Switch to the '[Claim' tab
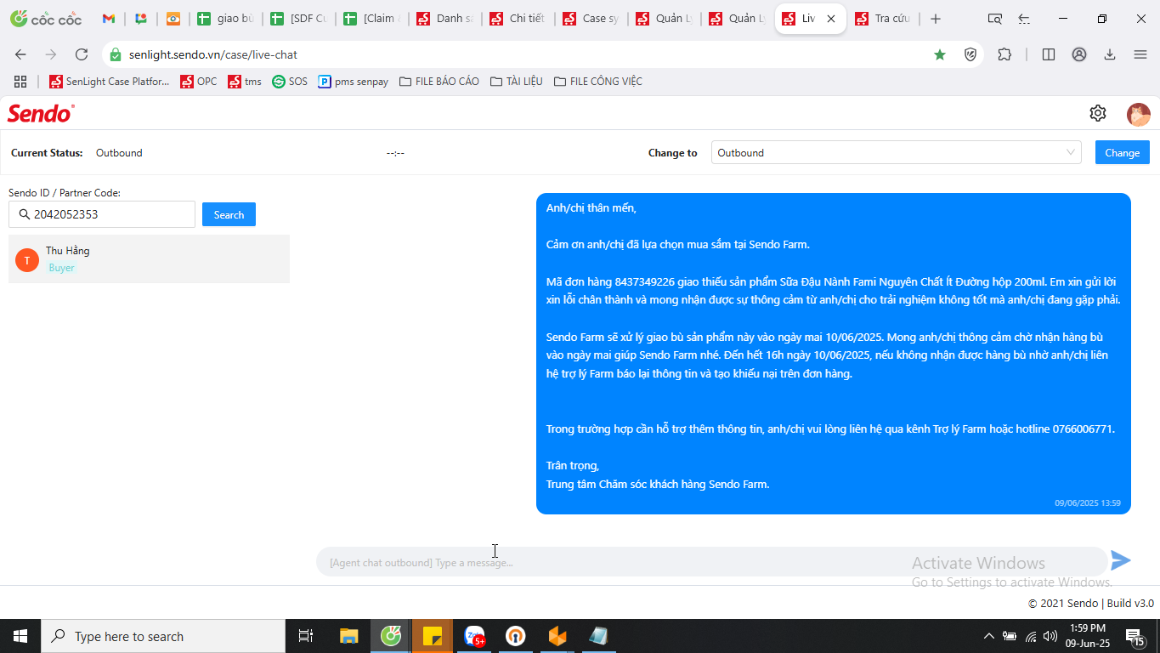 tap(371, 19)
